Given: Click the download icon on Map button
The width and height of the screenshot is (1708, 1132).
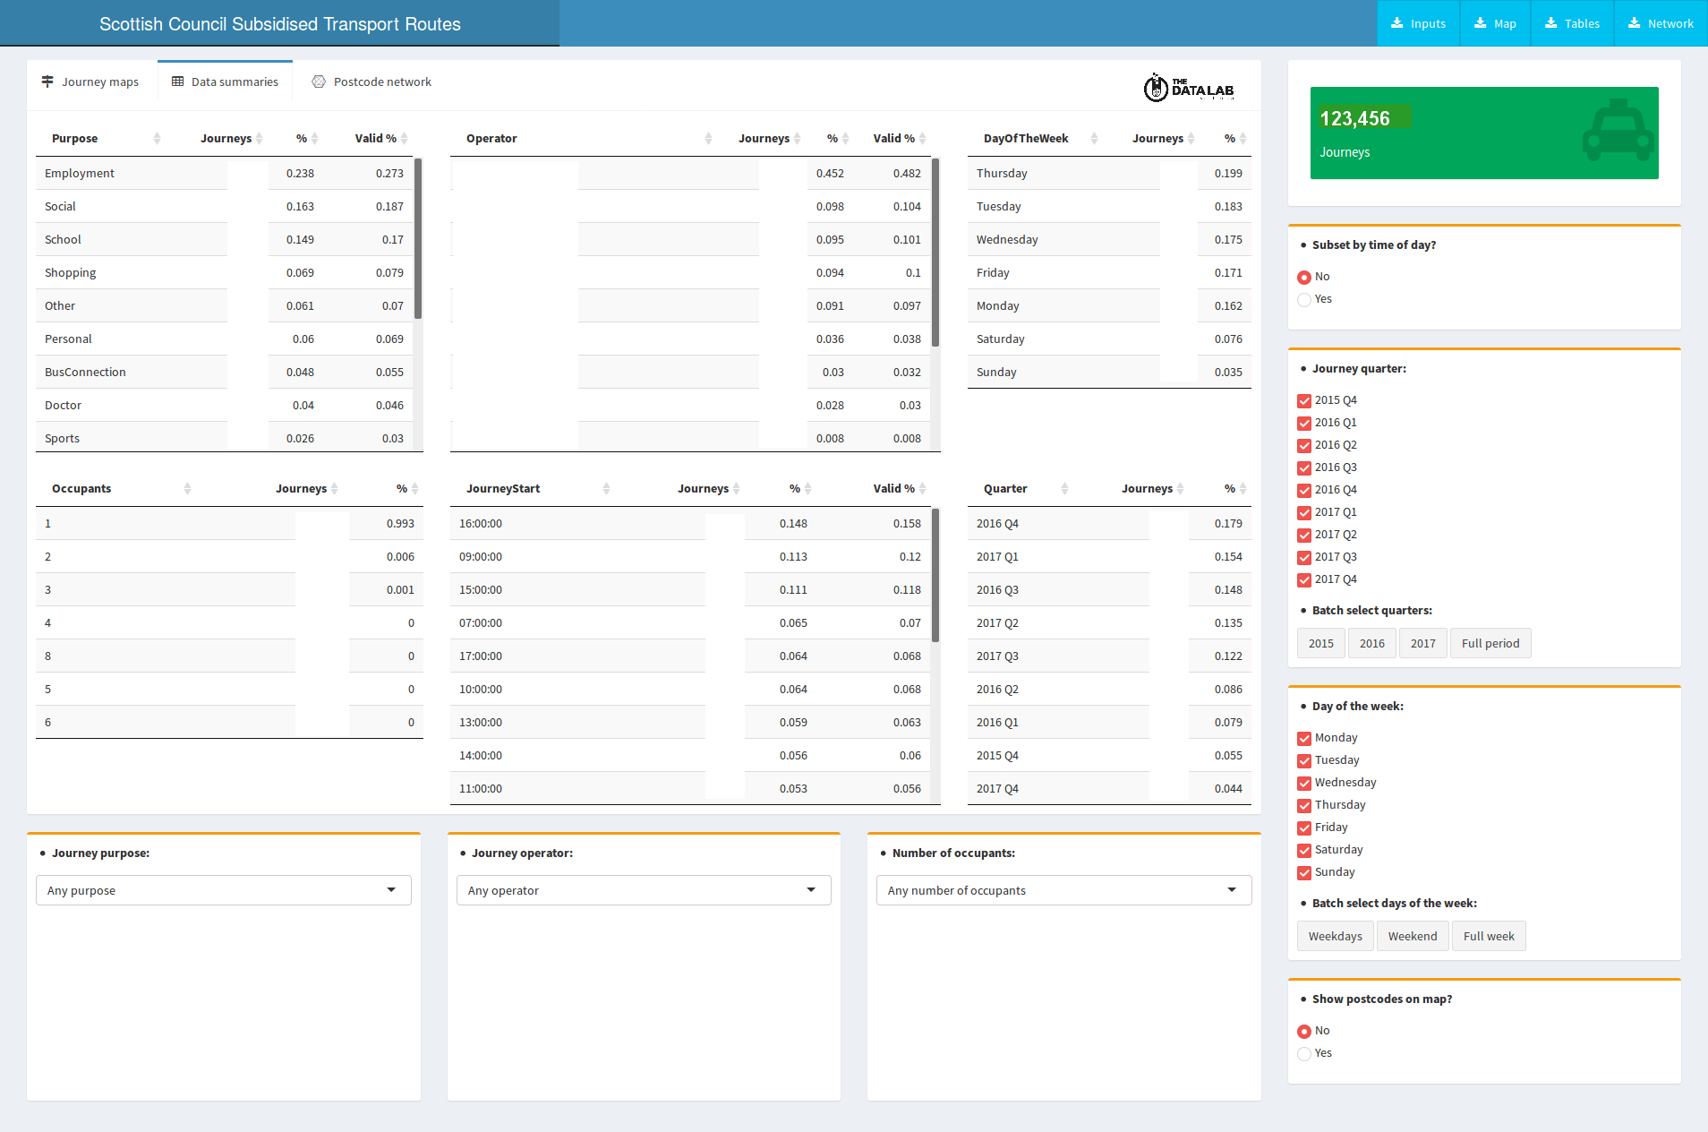Looking at the screenshot, I should tap(1480, 23).
